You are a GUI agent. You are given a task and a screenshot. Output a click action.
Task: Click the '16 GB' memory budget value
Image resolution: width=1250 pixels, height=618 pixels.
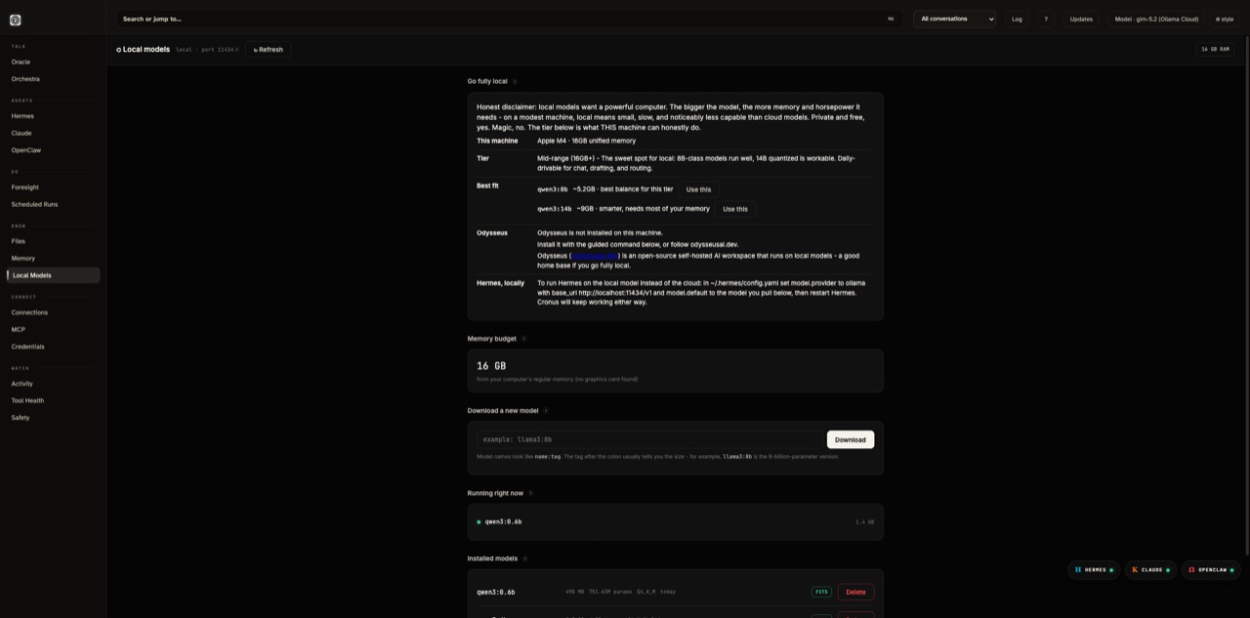[x=491, y=366]
